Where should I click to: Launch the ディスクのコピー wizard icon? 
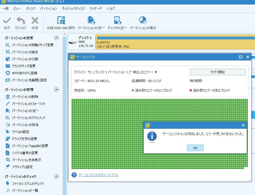coord(117,21)
